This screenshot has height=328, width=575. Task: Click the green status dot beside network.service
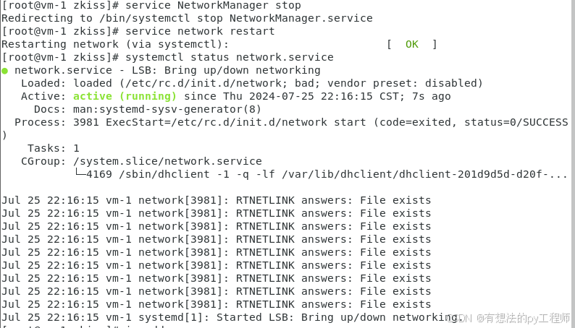5,71
